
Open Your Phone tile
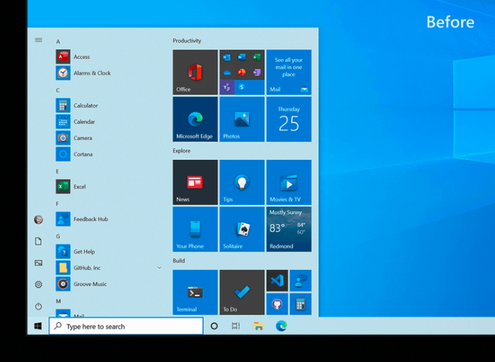click(195, 229)
